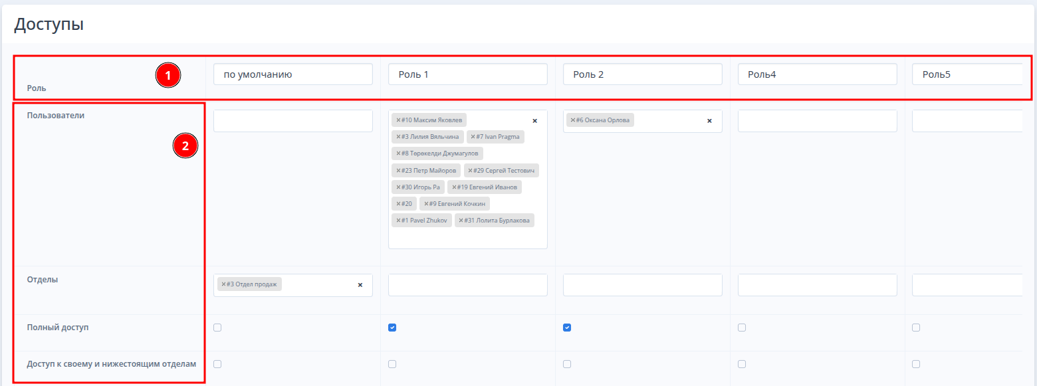The width and height of the screenshot is (1037, 386).
Task: Remove user tag #1 Pavel Zhukov
Action: [398, 221]
